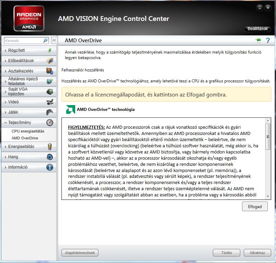
Task: Expand the Előbeállítások section
Action: click(x=29, y=61)
